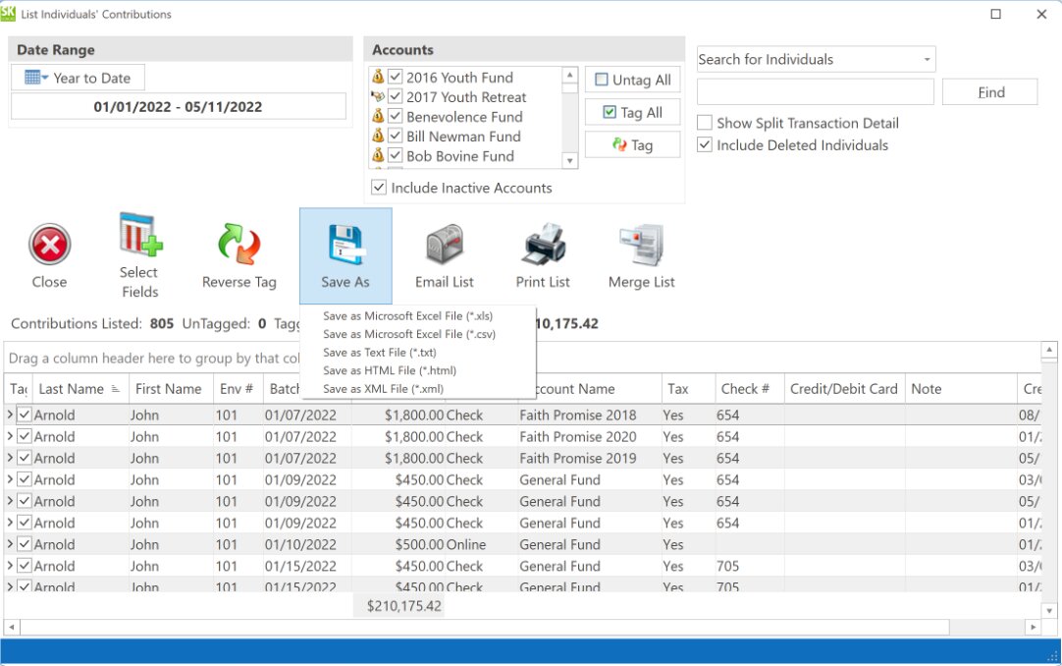Enable Show Split Transaction Detail
1062x666 pixels.
click(705, 123)
